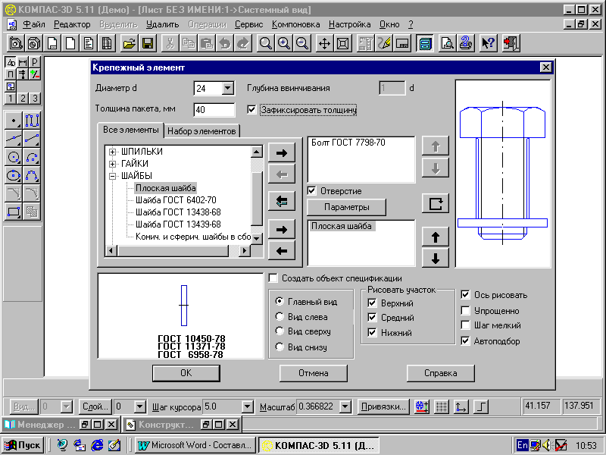Image resolution: width=606 pixels, height=455 pixels.
Task: Click the Параметры button
Action: point(347,207)
